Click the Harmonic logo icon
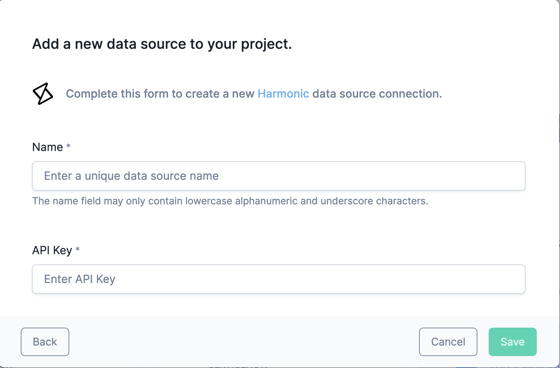Image resolution: width=560 pixels, height=368 pixels. tap(43, 94)
